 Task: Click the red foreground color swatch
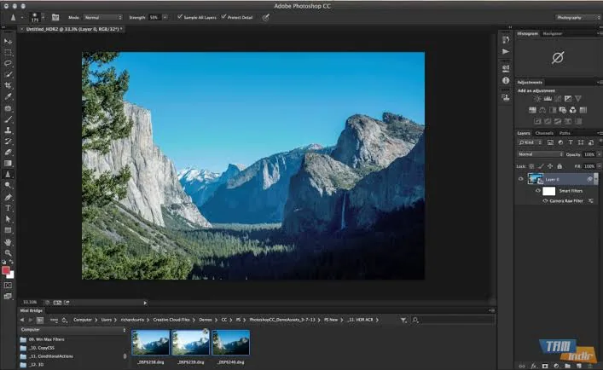coord(5,270)
